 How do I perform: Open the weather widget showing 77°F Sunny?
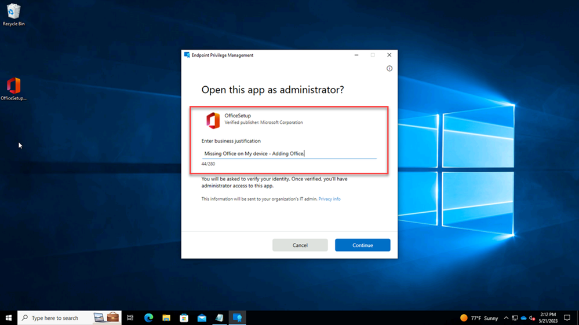pyautogui.click(x=479, y=317)
